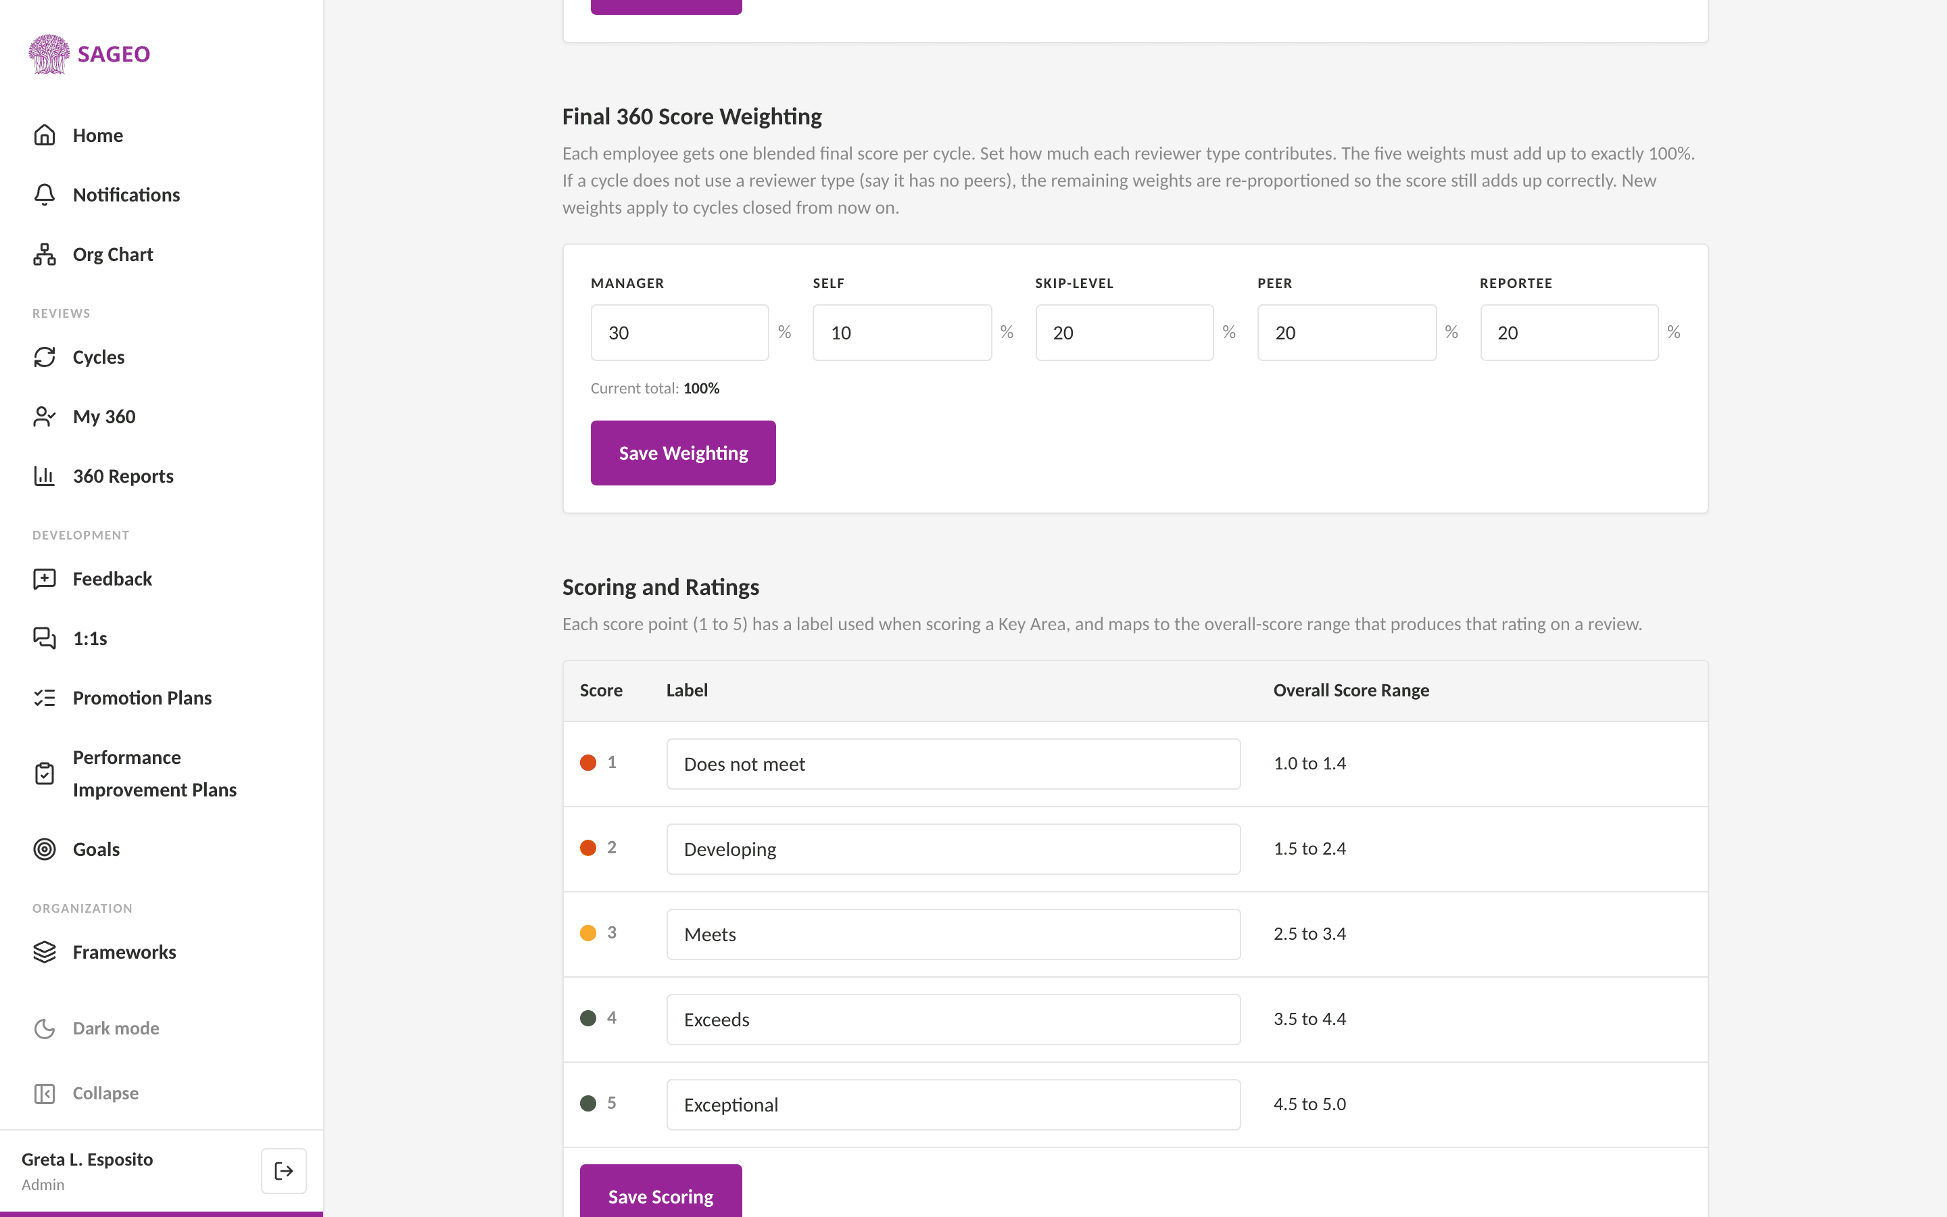
Task: Open Notifications bell icon
Action: 44,195
